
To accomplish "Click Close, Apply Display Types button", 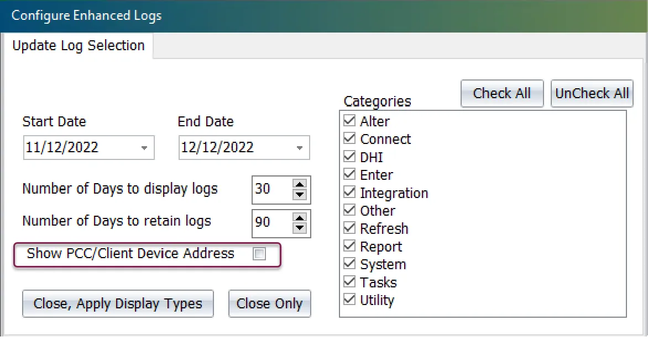I will pos(118,303).
